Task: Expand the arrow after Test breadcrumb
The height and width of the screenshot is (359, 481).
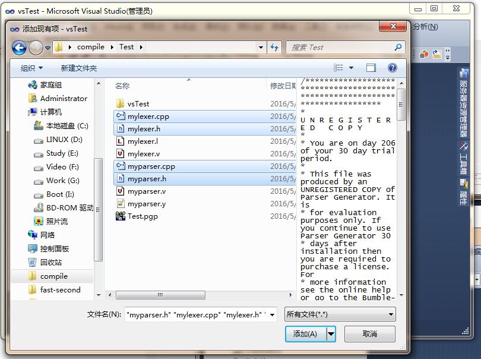Action: (141, 47)
